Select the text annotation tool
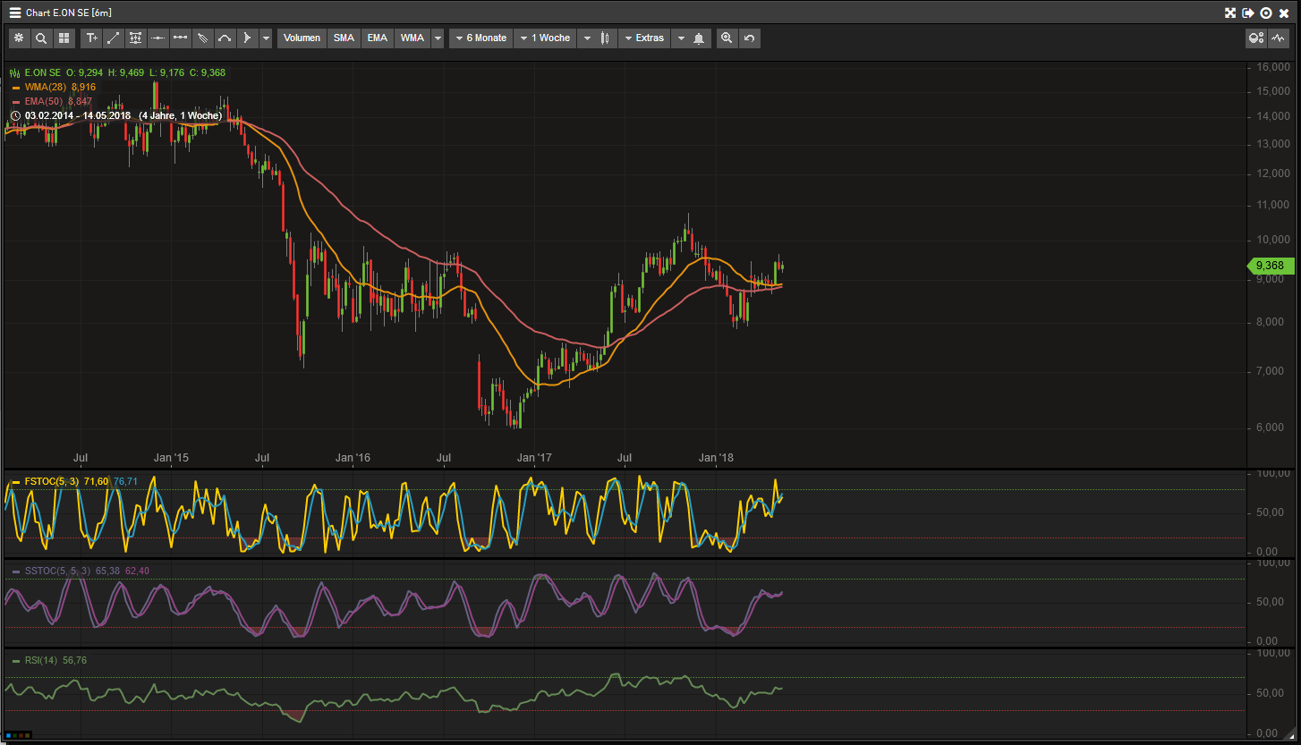This screenshot has height=745, width=1301. 91,38
